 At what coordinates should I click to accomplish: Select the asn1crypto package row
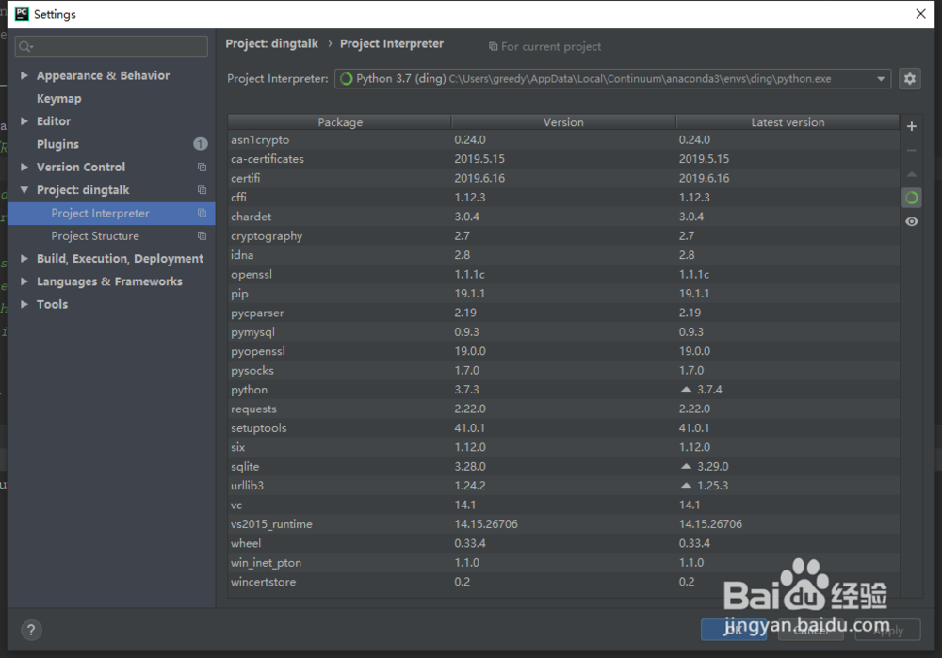(563, 140)
